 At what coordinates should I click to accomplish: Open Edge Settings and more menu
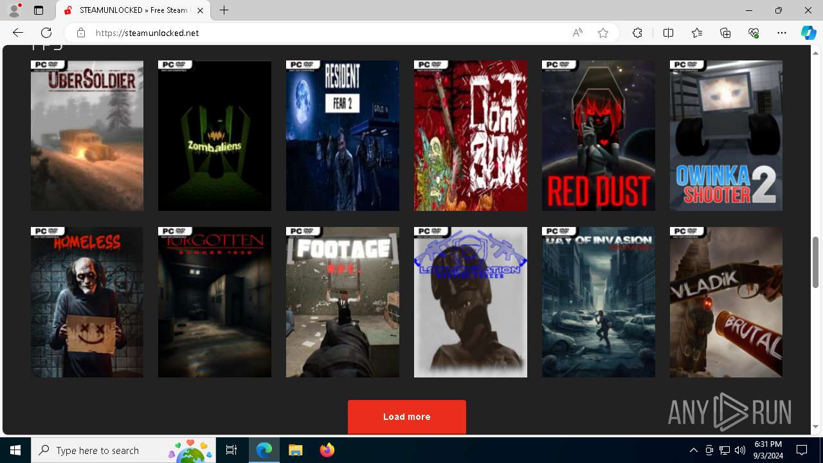782,33
